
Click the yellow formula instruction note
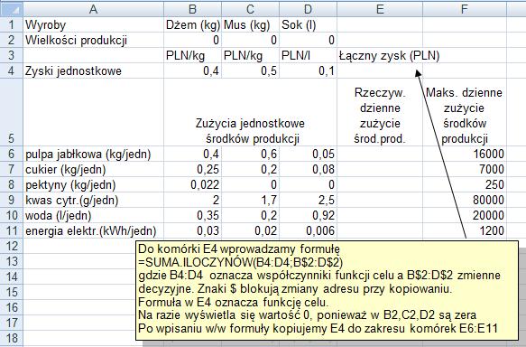point(328,290)
